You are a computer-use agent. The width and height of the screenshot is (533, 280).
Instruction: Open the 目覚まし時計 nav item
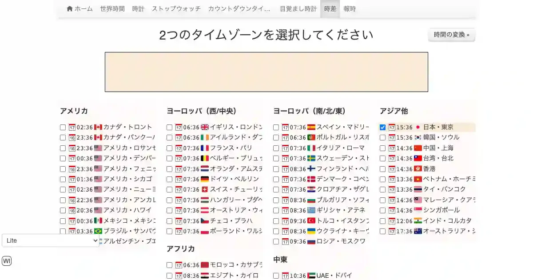298,9
